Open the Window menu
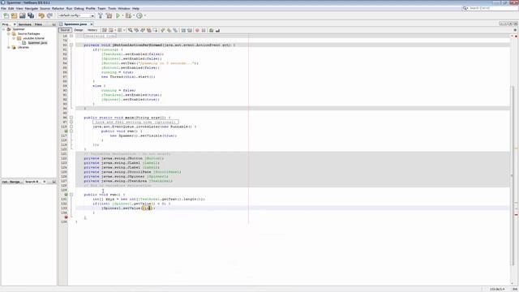Image resolution: width=519 pixels, height=292 pixels. [124, 8]
